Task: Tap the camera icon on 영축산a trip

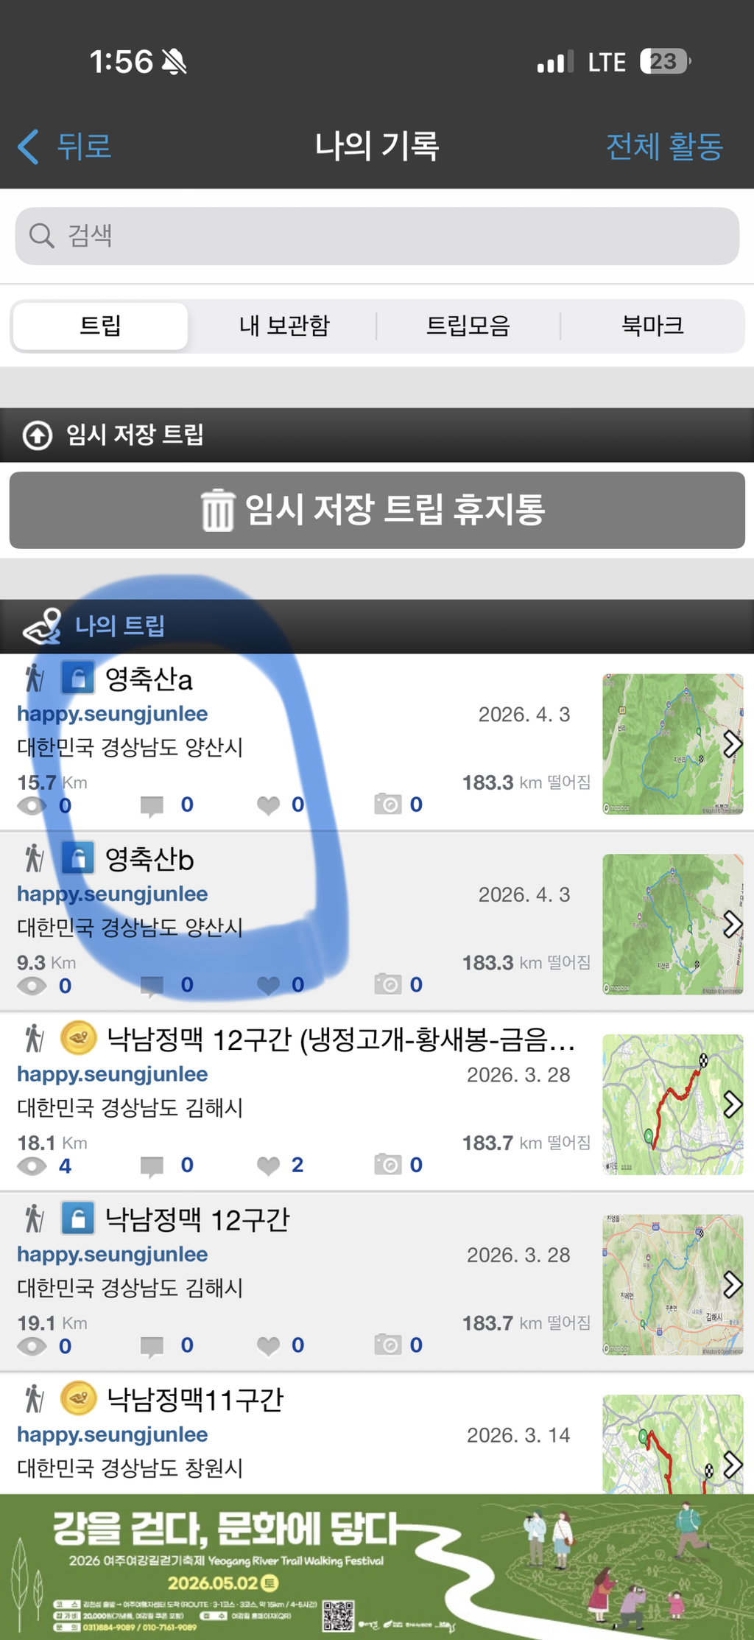Action: [387, 804]
